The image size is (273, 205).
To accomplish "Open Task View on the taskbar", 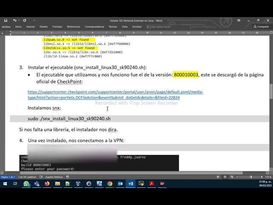I will pos(15,184).
